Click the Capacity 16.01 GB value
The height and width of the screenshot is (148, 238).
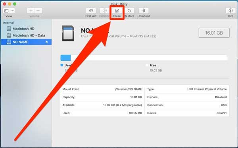point(136,97)
